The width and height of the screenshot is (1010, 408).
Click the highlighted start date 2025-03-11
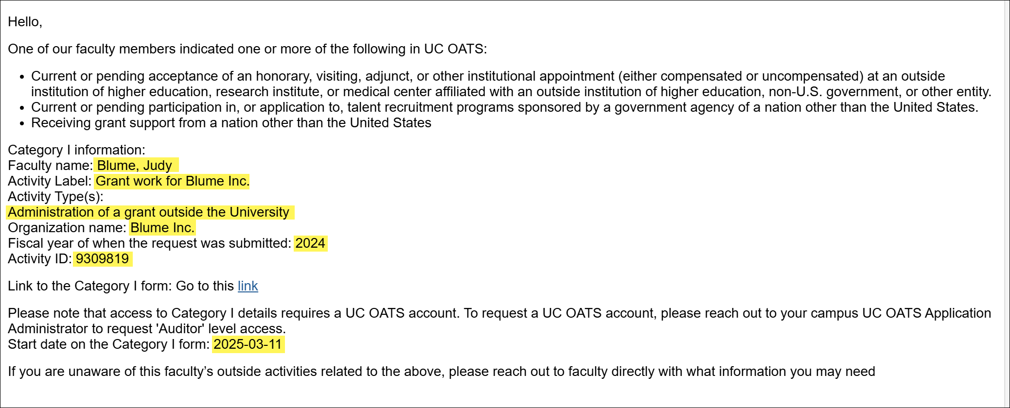248,344
